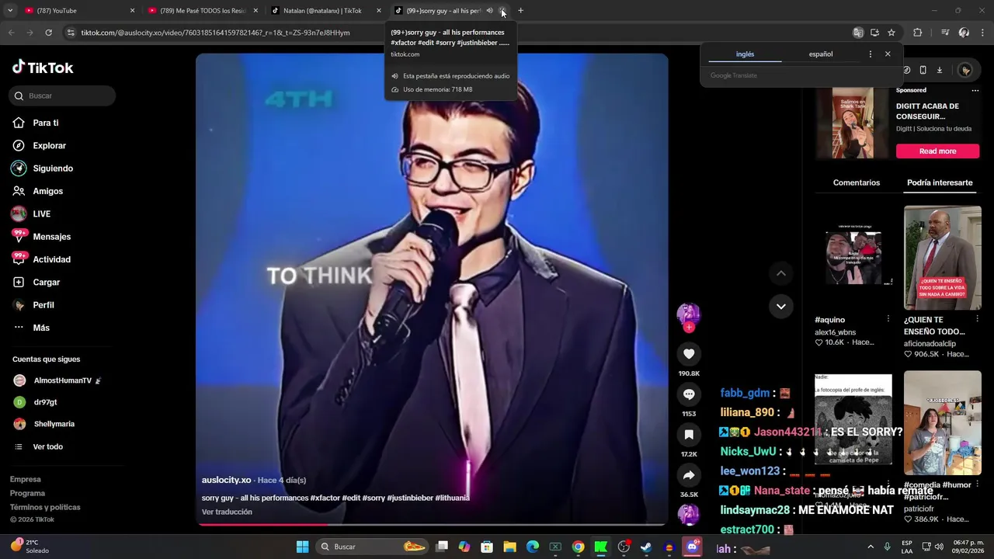Expand followed accounts with Ver todo

[x=47, y=446]
